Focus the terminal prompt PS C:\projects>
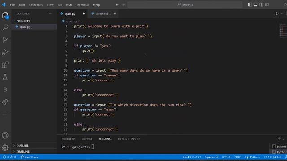 76,147
